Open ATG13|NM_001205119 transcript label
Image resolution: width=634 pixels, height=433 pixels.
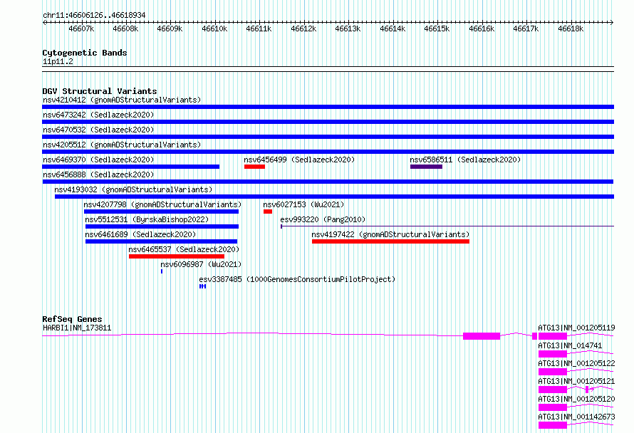tap(576, 328)
